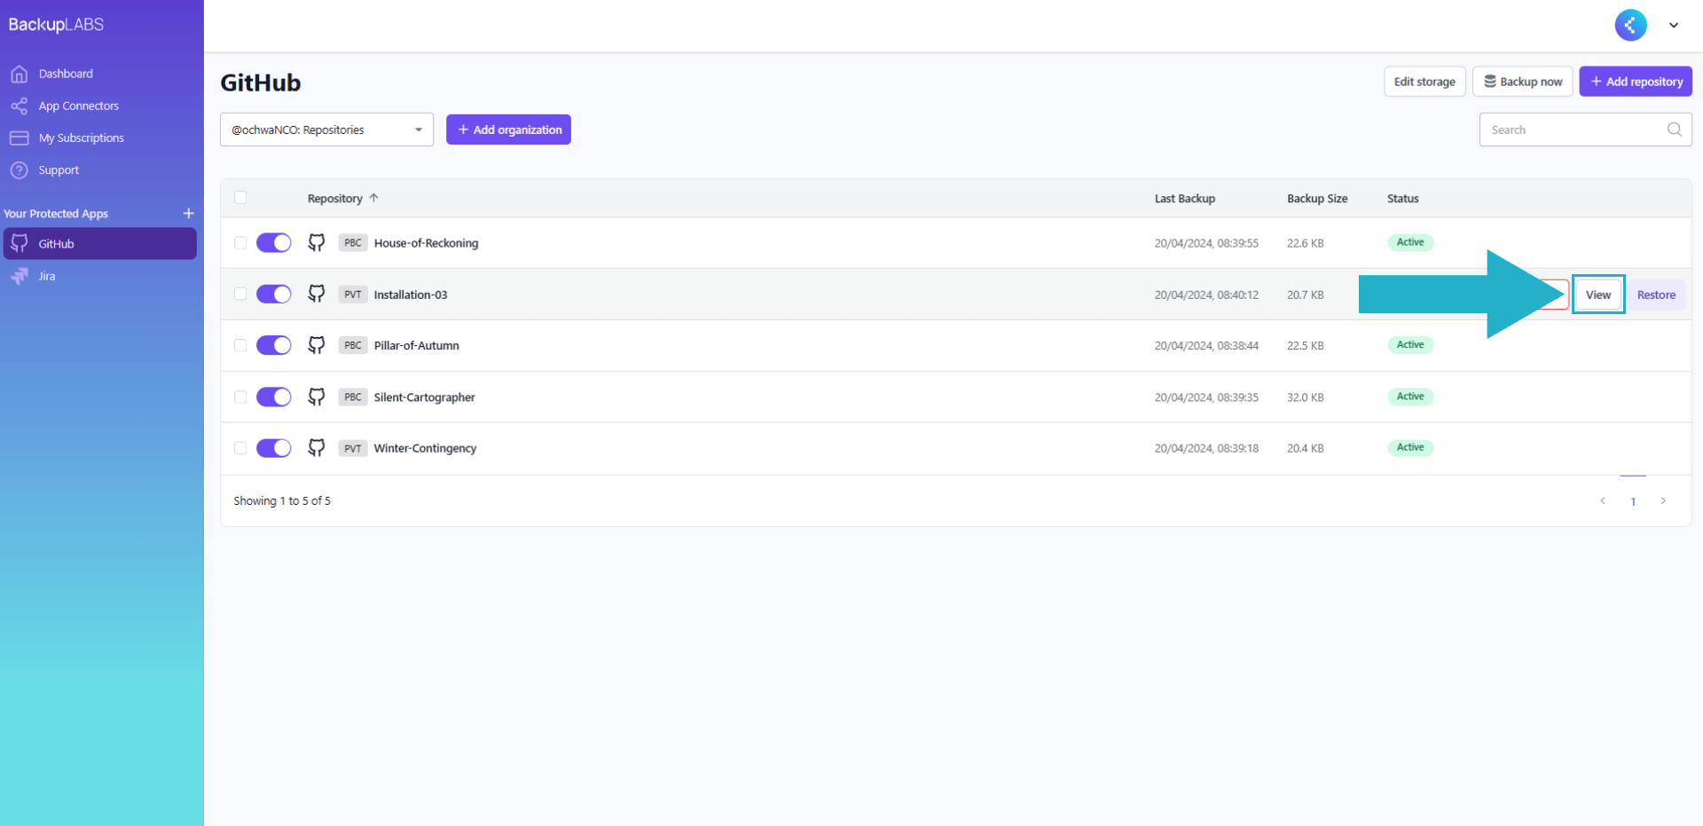Click PBC badge of Silent-Cartographer
Viewport: 1703px width, 826px height.
353,397
